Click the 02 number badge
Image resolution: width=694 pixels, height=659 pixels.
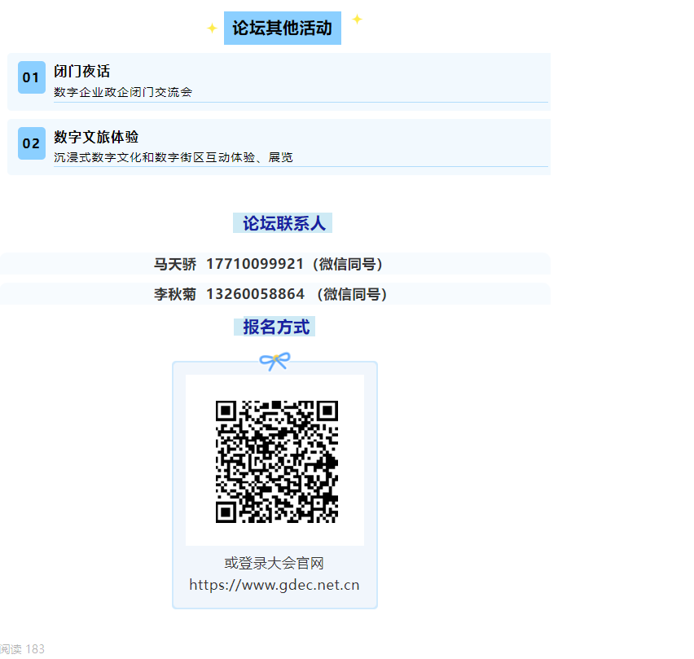click(x=32, y=143)
